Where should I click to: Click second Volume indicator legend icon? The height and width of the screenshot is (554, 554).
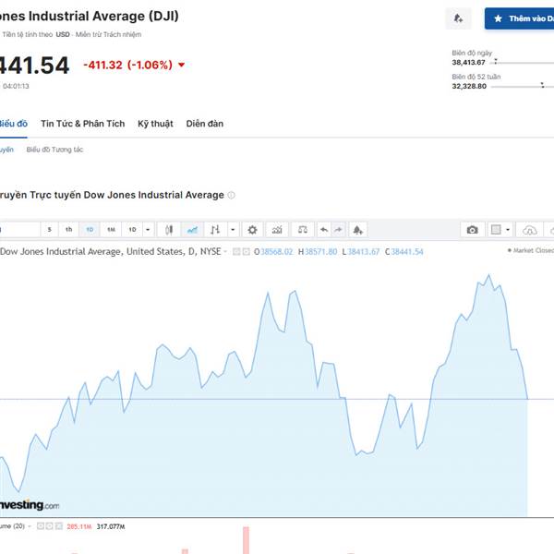click(x=50, y=526)
